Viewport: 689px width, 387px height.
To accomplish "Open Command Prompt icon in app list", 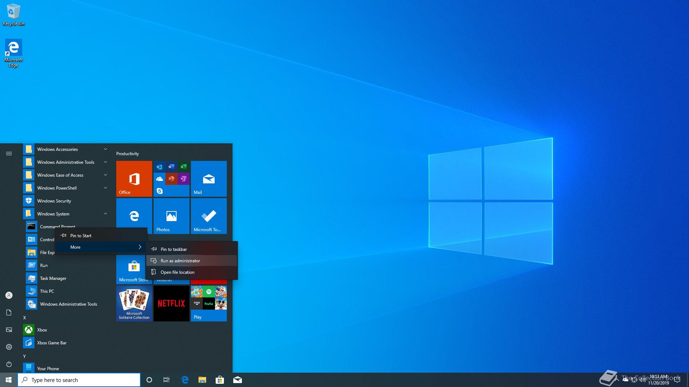I will coord(32,226).
